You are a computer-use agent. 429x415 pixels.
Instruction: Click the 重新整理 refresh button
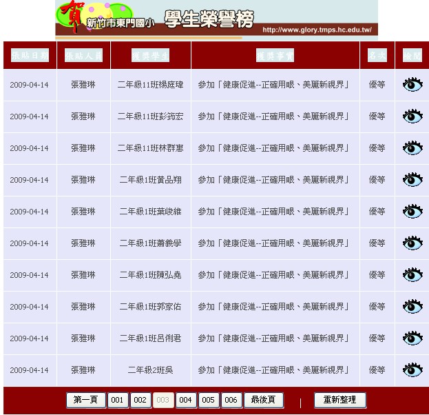[340, 400]
